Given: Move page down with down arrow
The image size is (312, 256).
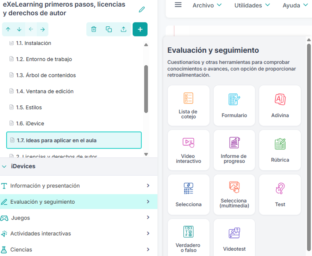Looking at the screenshot, I should [19, 29].
